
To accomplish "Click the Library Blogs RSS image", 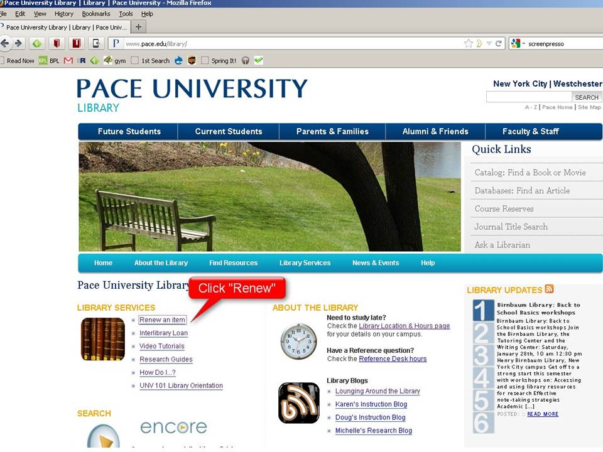I will pos(299,403).
